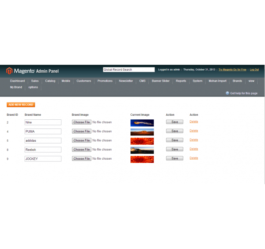Open the CMS menu
265x249 pixels.
(x=142, y=81)
